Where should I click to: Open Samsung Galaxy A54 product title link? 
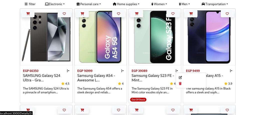point(96,78)
